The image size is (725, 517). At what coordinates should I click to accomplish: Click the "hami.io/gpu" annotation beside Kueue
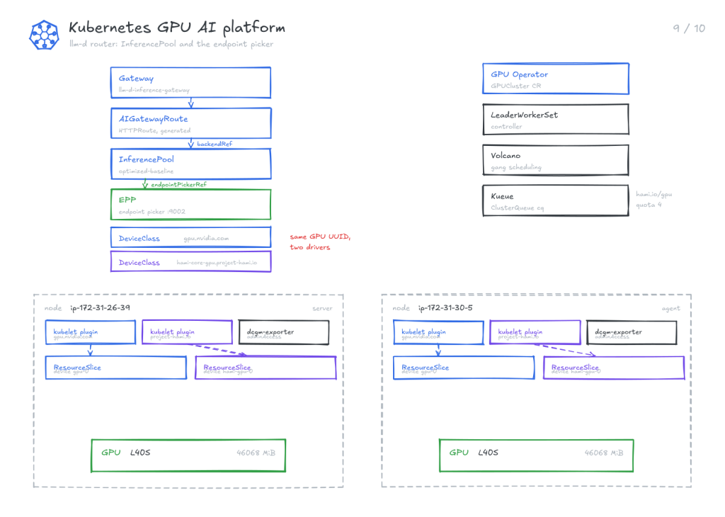pyautogui.click(x=653, y=194)
